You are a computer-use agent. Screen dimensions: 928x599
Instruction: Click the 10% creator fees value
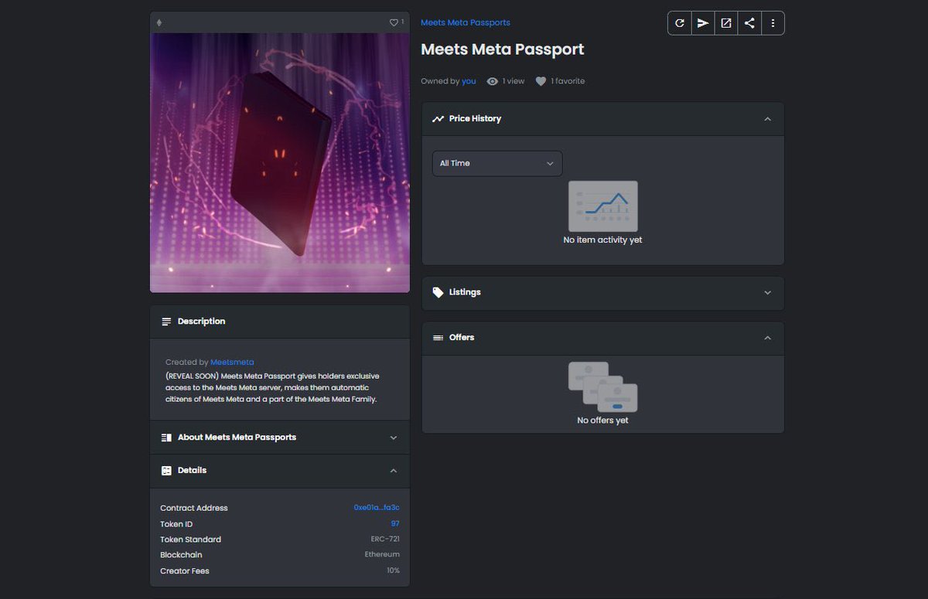tap(393, 570)
